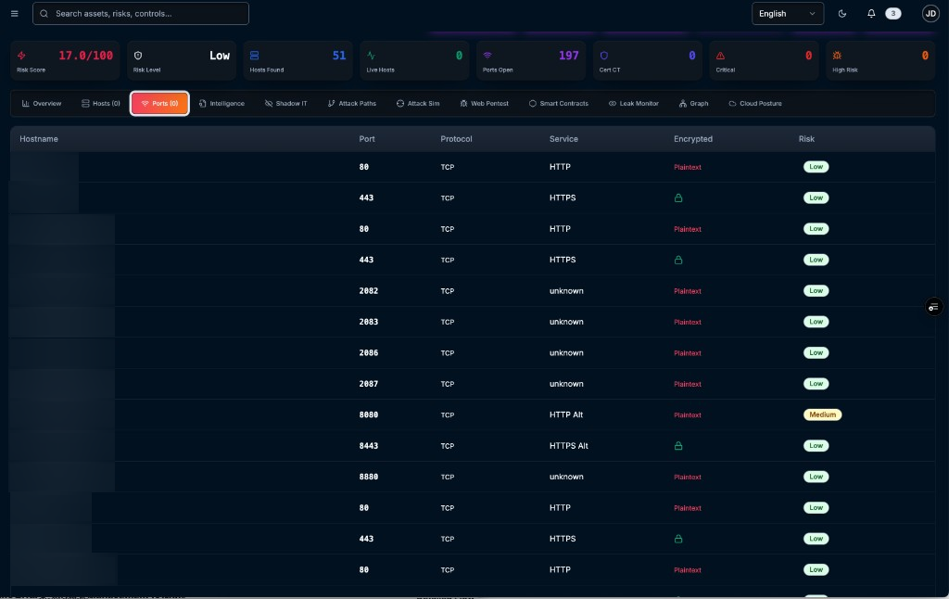Click the Risk Score lightning icon
949x599 pixels.
tap(22, 56)
